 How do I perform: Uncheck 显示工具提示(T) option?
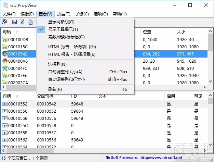[x=85, y=29]
